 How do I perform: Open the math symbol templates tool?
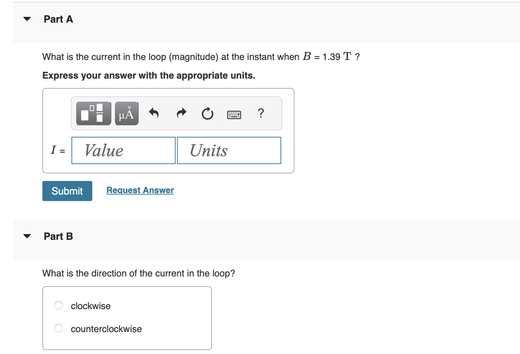pos(93,113)
